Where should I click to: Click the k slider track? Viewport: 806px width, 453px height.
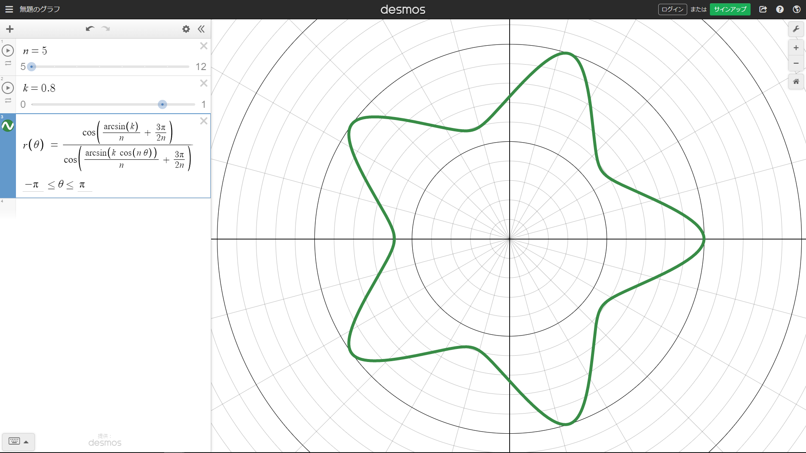97,104
